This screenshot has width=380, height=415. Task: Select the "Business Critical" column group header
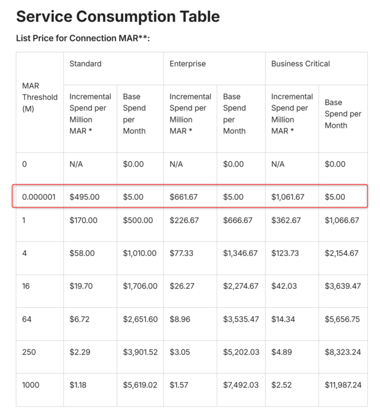coord(301,63)
